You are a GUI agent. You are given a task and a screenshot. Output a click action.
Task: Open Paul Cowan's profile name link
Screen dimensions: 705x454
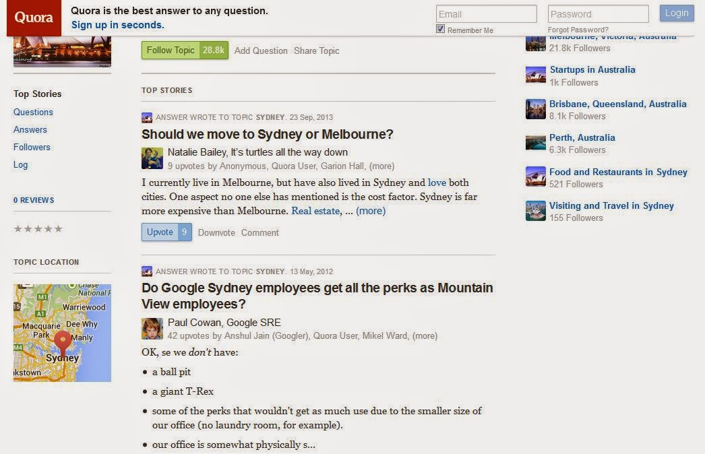194,323
